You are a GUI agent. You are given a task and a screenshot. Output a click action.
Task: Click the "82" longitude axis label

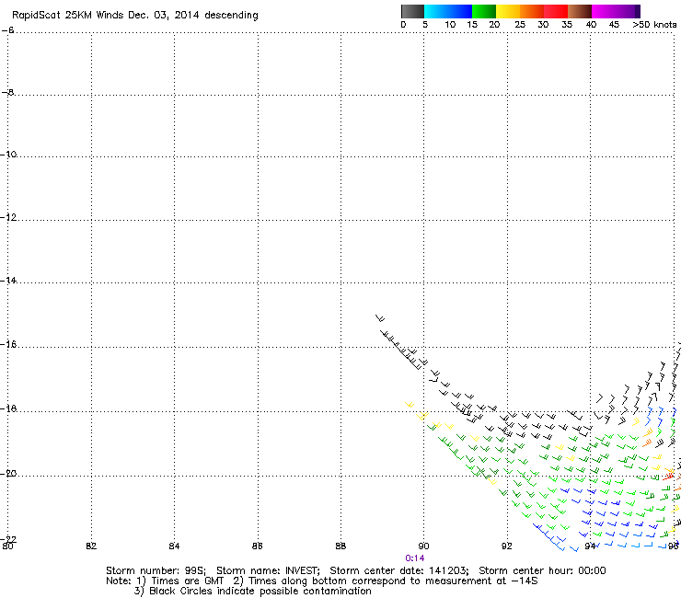[91, 546]
